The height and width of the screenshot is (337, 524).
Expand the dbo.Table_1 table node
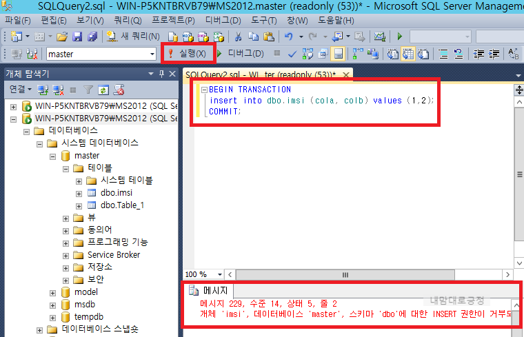click(79, 206)
